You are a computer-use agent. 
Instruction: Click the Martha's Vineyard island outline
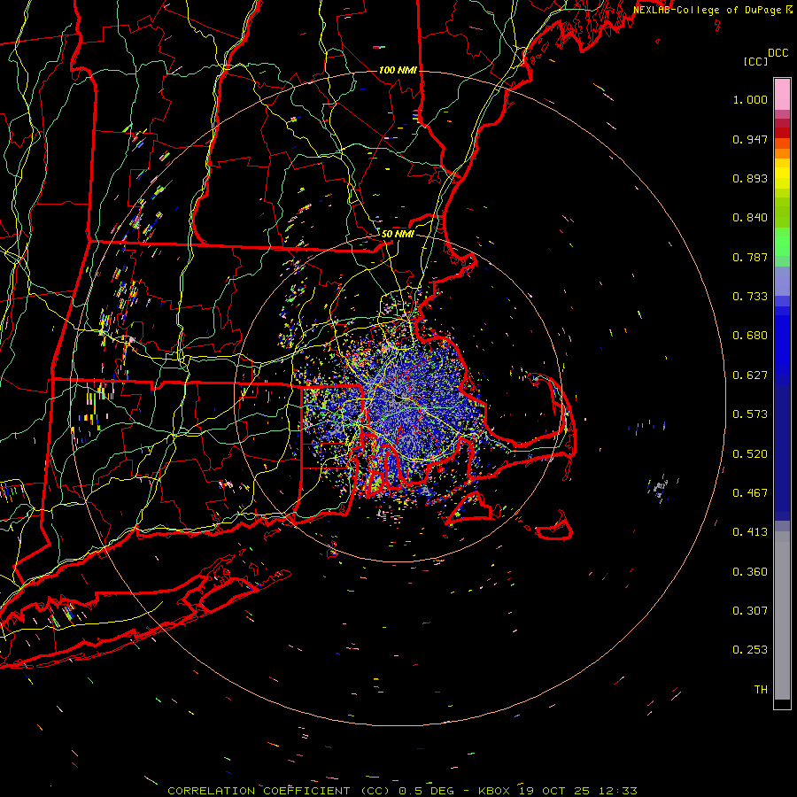[x=470, y=507]
